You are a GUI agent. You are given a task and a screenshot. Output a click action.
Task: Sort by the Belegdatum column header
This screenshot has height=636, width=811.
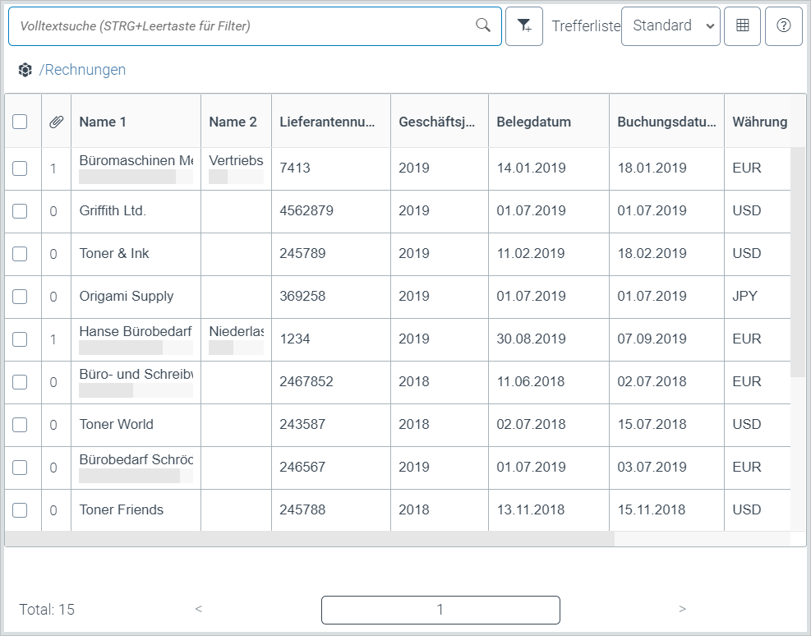[533, 122]
